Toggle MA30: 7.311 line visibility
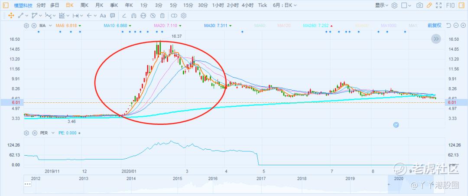 (216, 26)
